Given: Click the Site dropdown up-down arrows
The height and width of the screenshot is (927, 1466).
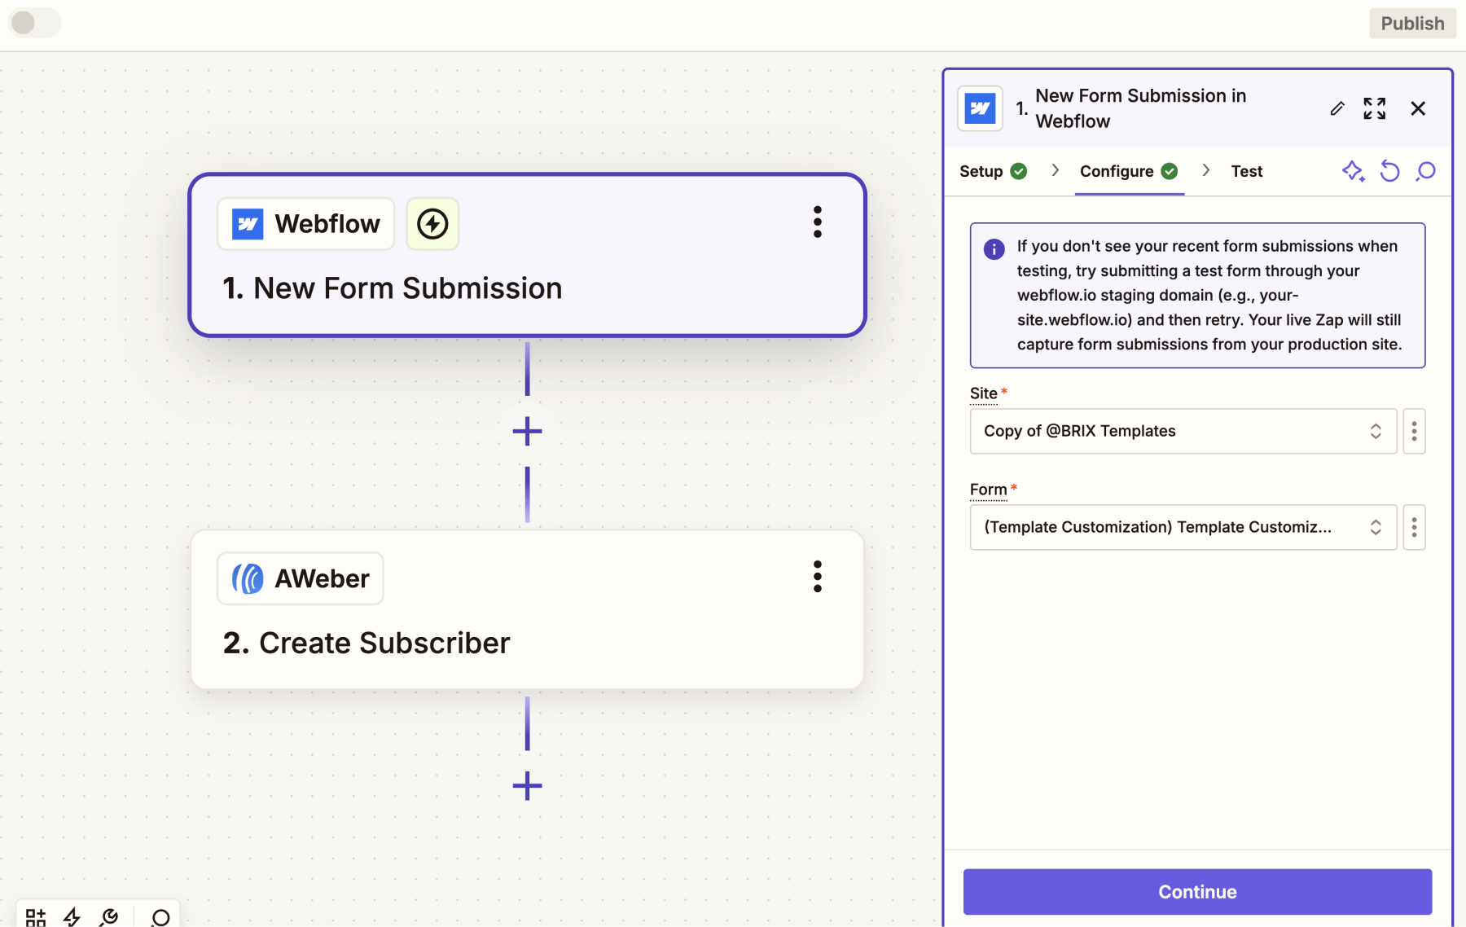Looking at the screenshot, I should click(x=1376, y=431).
